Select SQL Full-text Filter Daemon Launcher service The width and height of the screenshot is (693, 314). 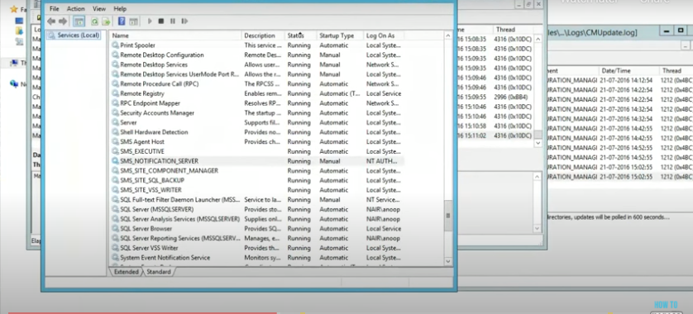[179, 200]
